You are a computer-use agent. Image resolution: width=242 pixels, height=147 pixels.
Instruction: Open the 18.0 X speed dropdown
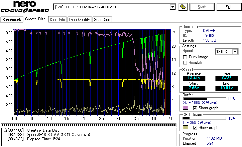point(235,52)
